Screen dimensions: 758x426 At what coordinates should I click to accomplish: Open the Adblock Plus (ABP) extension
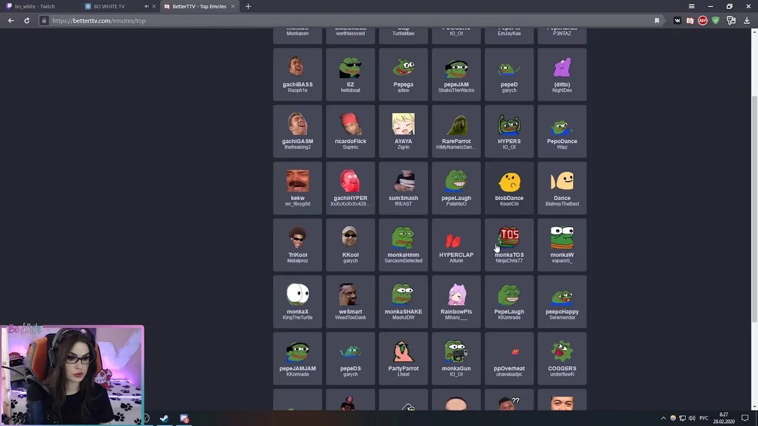pos(703,21)
